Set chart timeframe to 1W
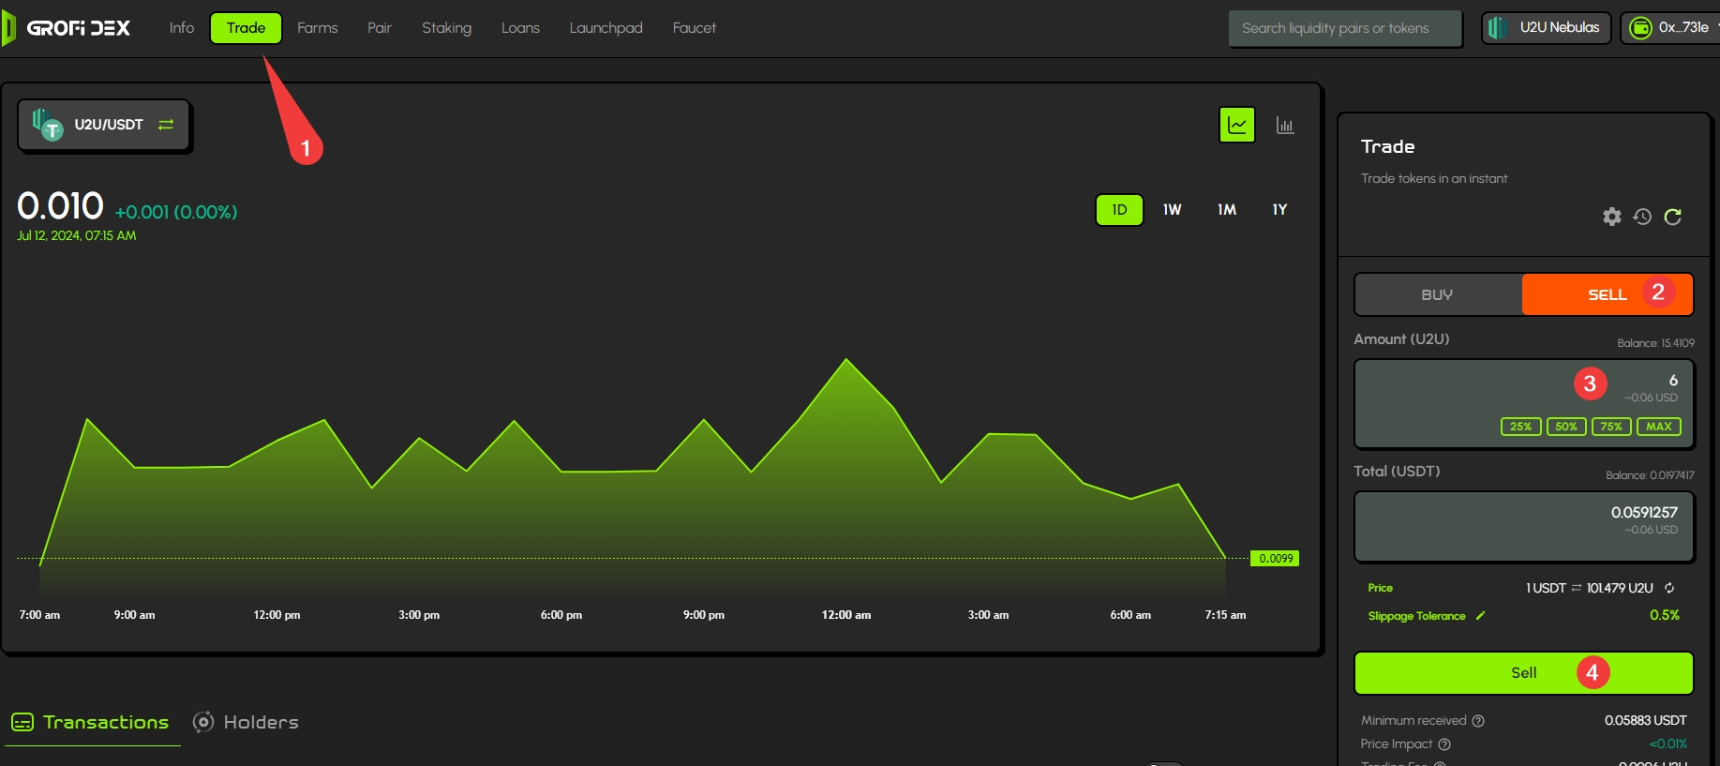Screen dimensions: 1720x766 pos(1172,210)
